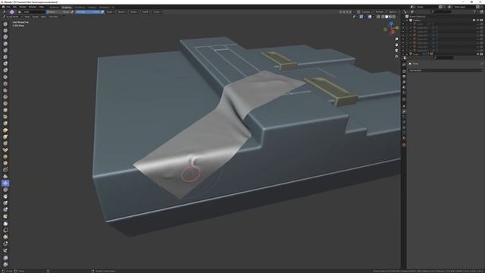Open the File menu
The width and height of the screenshot is (485, 273).
[8, 7]
